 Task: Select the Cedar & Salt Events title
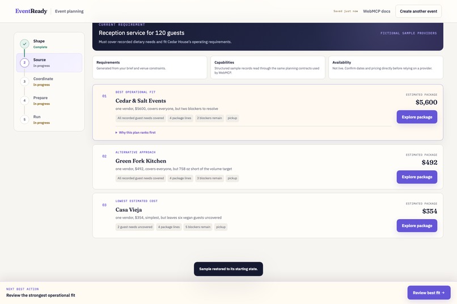click(x=141, y=101)
